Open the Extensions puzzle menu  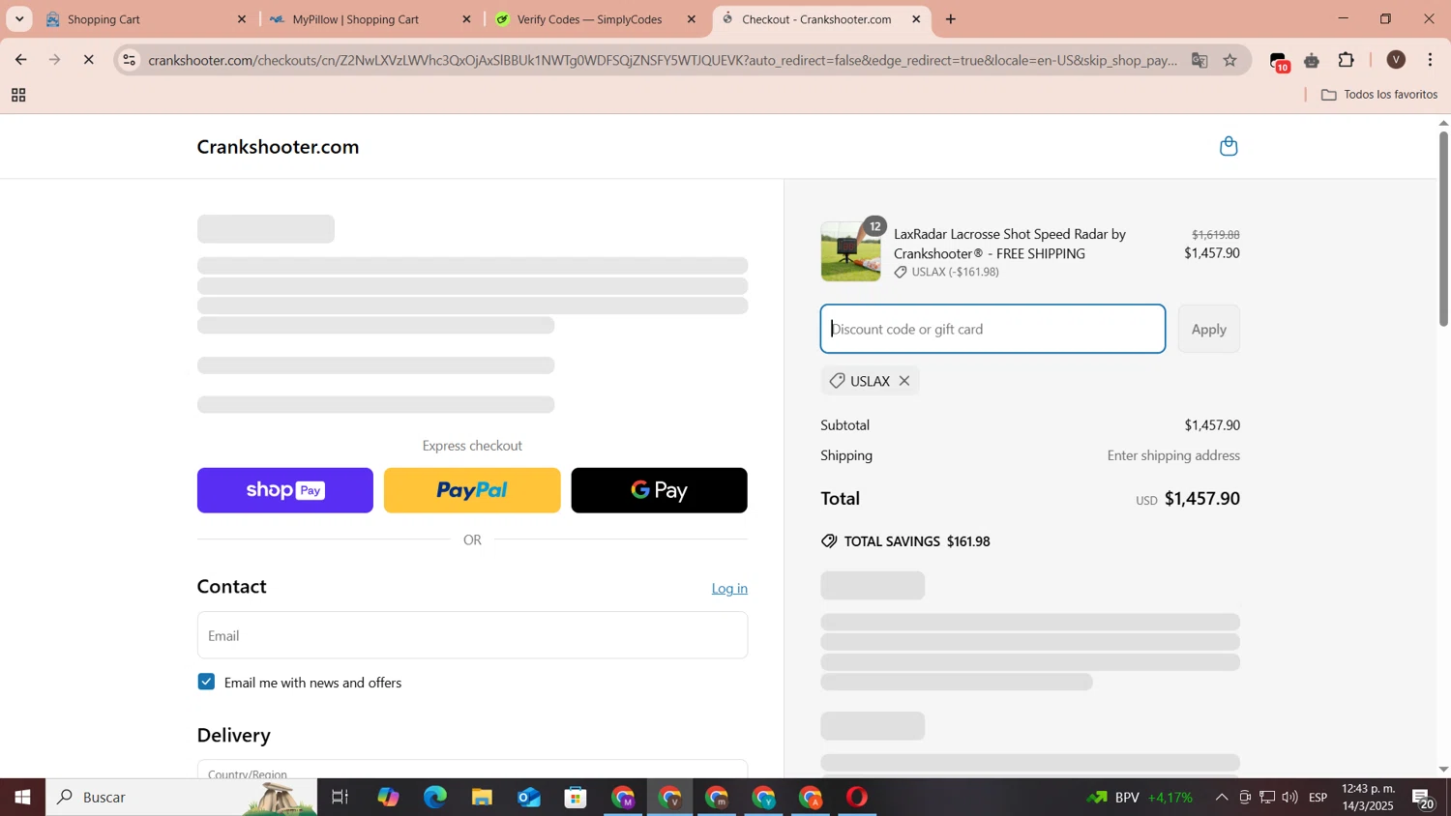coord(1347,60)
